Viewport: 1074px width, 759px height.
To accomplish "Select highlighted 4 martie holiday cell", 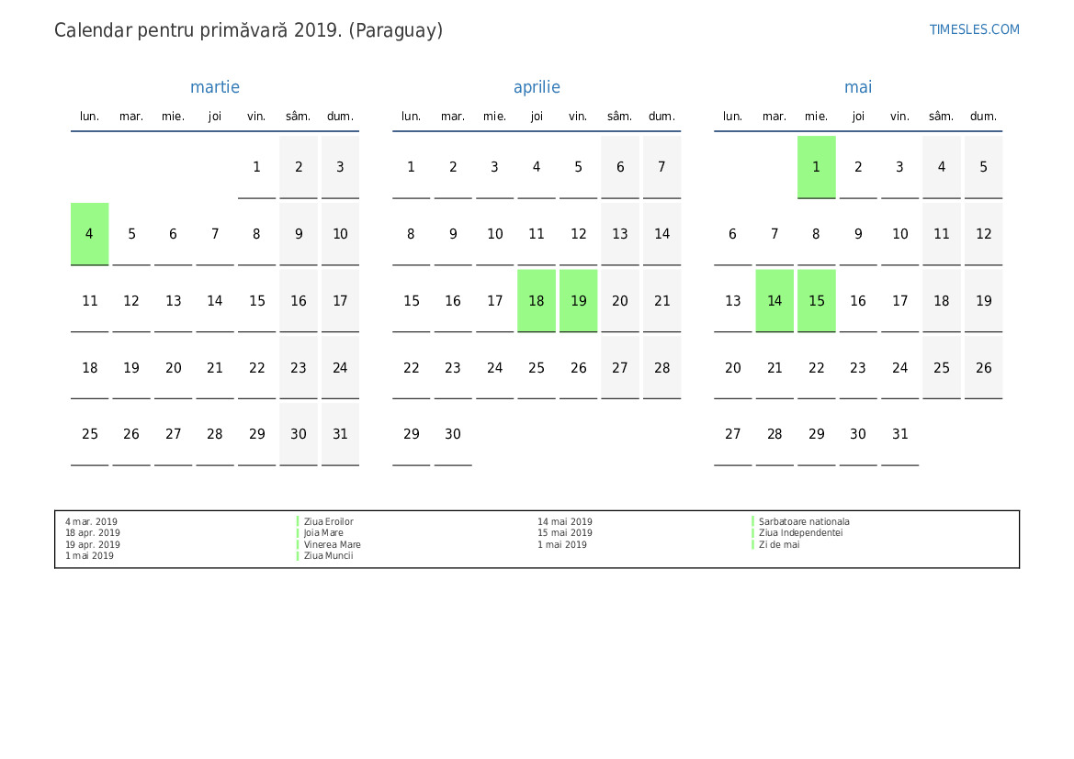I will [89, 234].
